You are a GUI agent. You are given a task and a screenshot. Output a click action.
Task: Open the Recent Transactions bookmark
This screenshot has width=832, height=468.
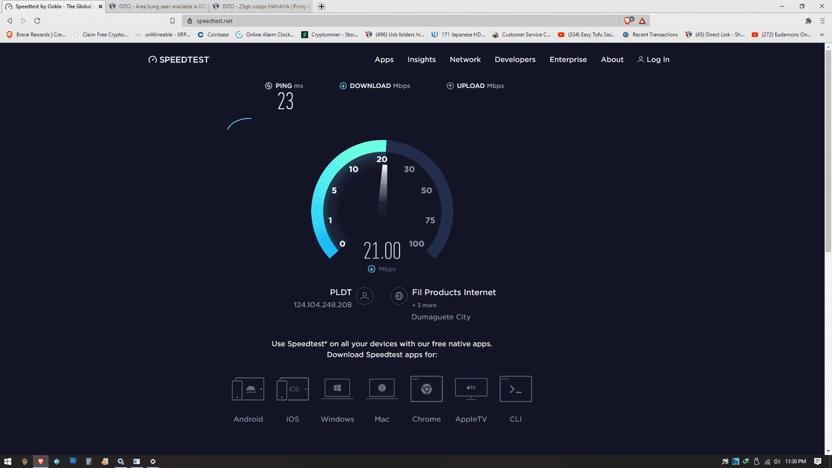pos(650,35)
